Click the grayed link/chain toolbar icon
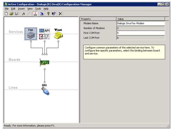Viewport: 173px width, 130px height. tap(29, 14)
